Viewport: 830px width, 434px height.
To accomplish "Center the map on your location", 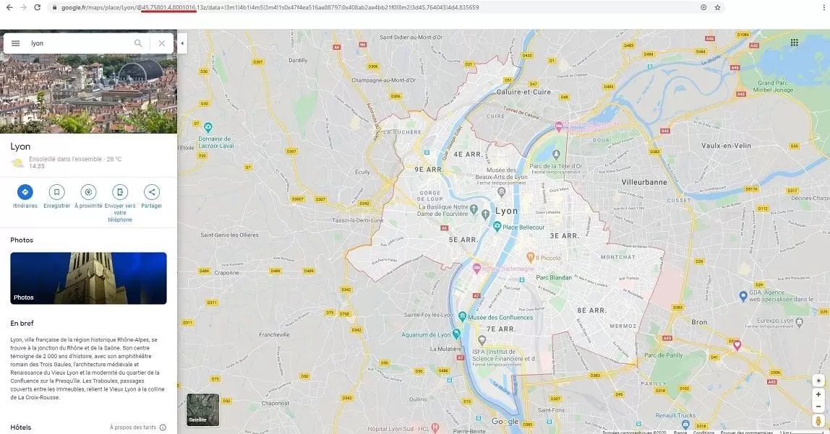I will click(x=818, y=381).
